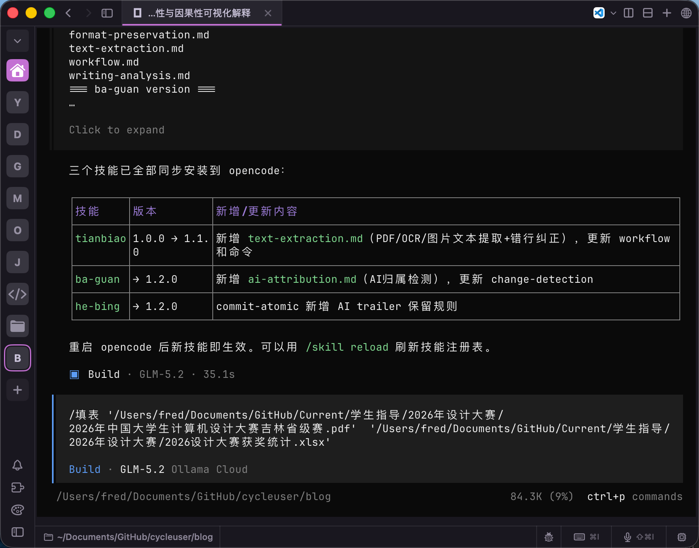Click /Users/fred/Documents/GitHub/cycleuser/blog path
The width and height of the screenshot is (699, 548).
click(194, 496)
